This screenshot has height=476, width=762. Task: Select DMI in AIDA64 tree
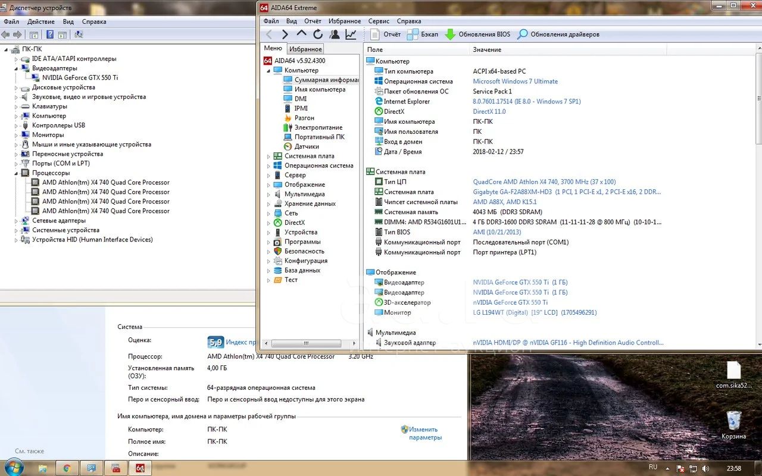[x=301, y=99]
